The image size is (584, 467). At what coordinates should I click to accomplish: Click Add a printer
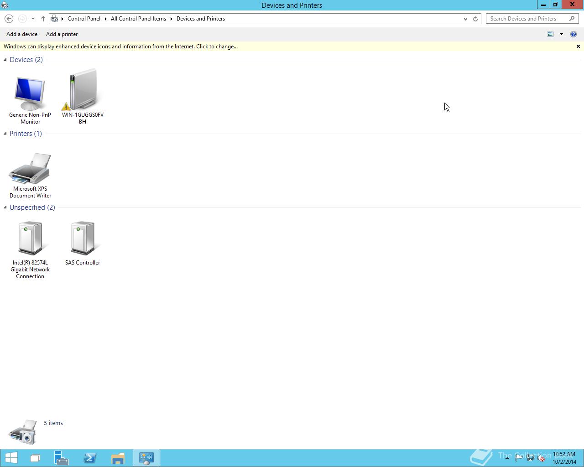pyautogui.click(x=62, y=34)
